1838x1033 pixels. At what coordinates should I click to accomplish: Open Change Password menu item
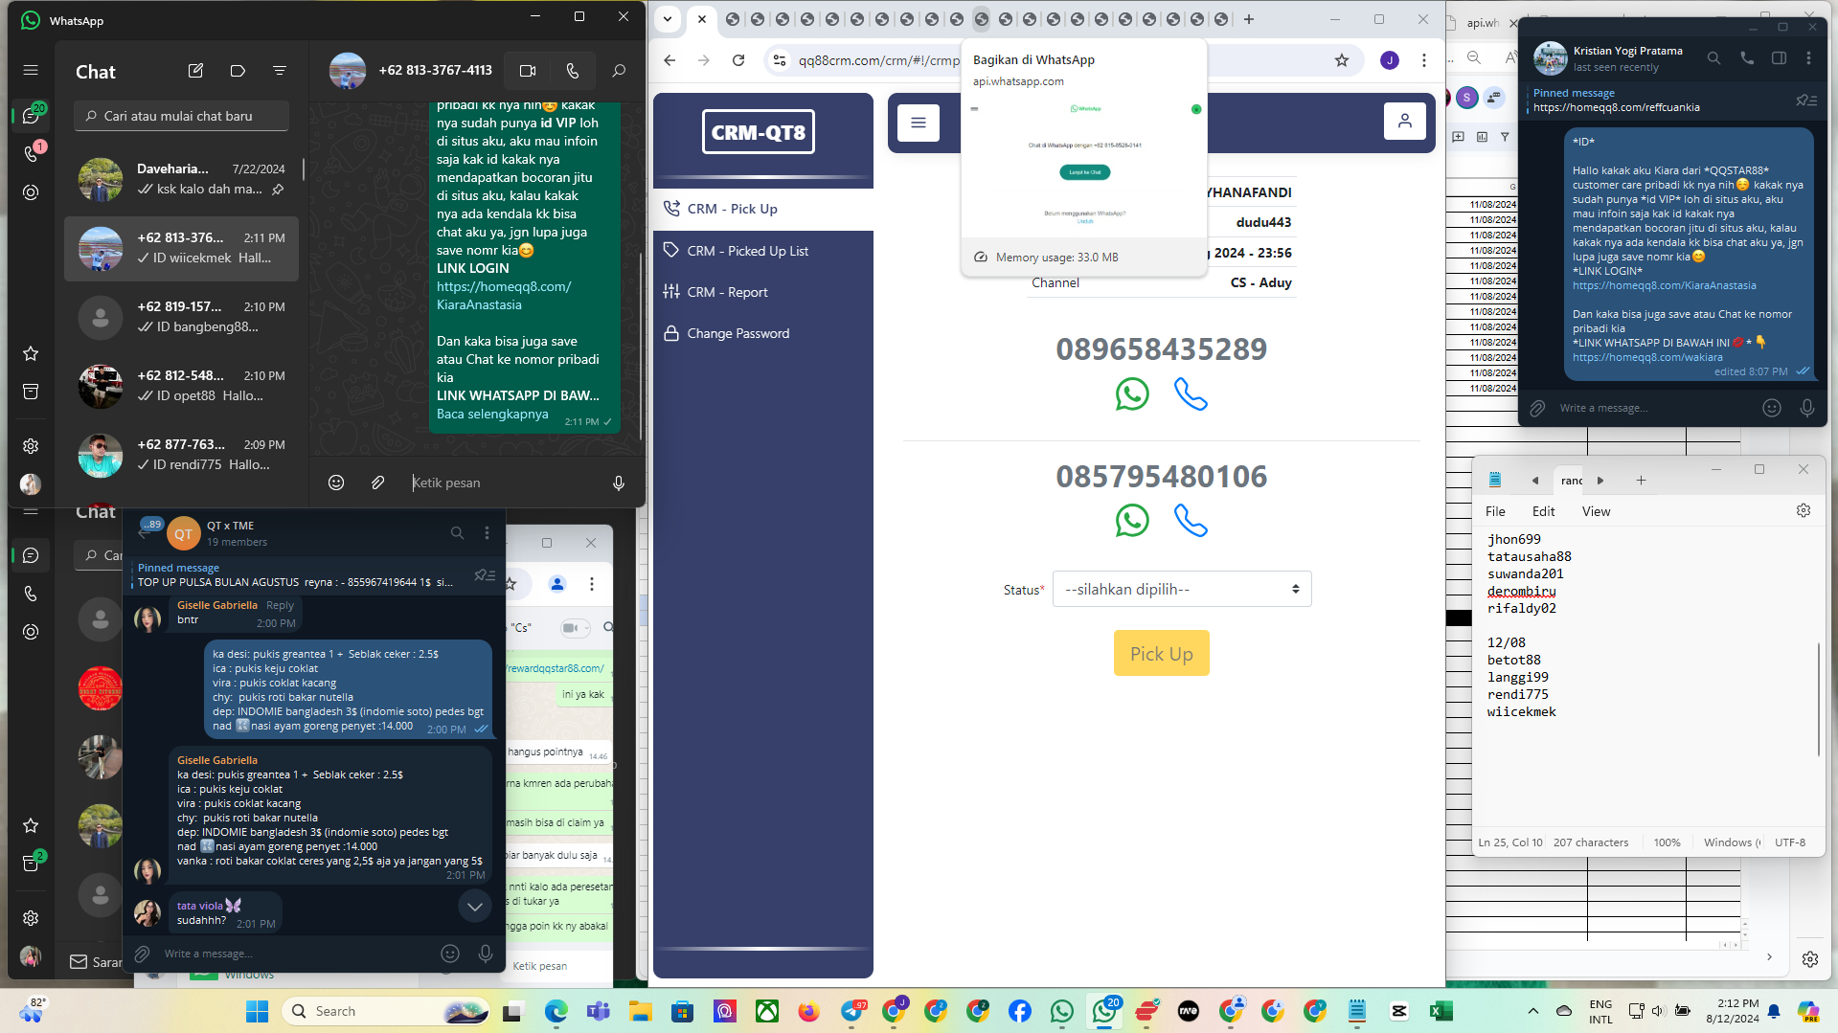pos(763,333)
